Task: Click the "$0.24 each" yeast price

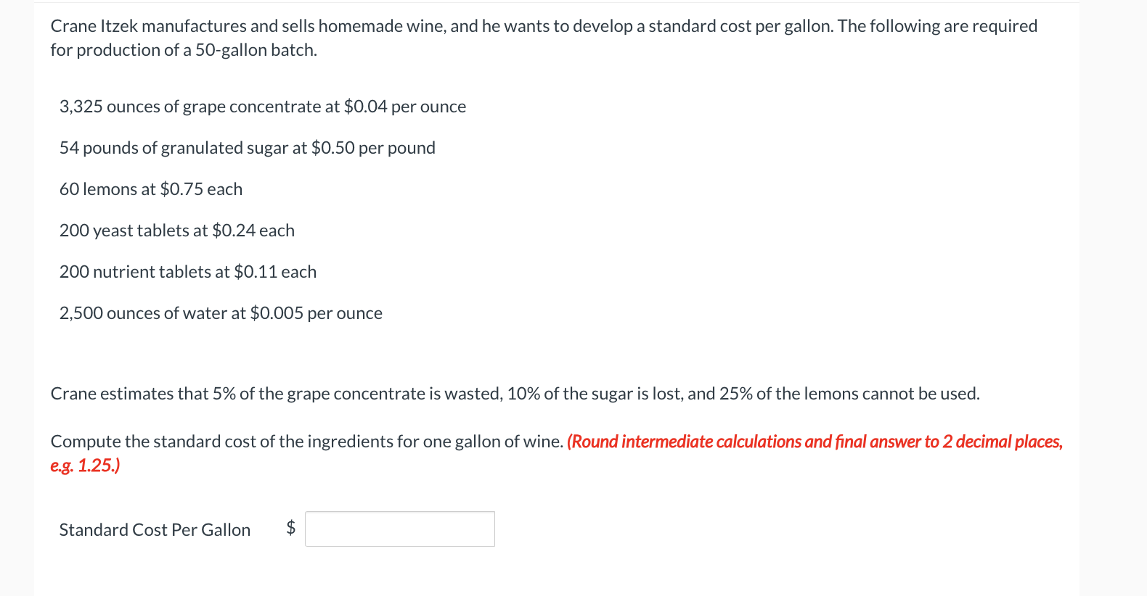Action: tap(253, 231)
